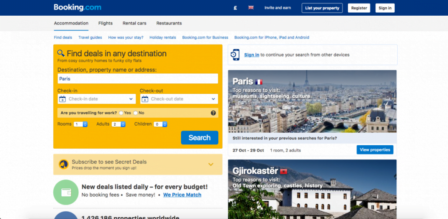Click the check-out calendar icon
448x219 pixels.
144,99
